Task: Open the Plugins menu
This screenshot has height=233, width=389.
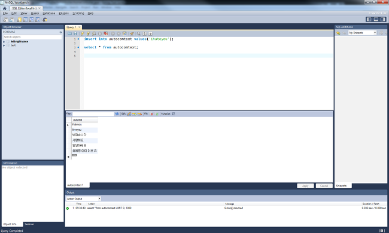Action: pyautogui.click(x=64, y=13)
